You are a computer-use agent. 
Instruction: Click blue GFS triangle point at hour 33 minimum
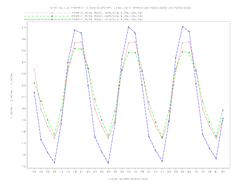[108, 163]
